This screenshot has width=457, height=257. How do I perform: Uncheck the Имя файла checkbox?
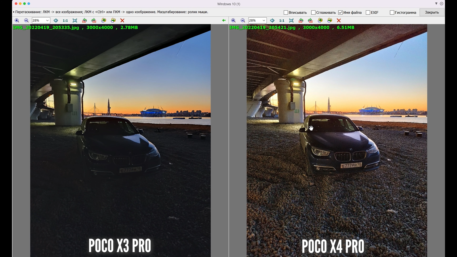(340, 13)
